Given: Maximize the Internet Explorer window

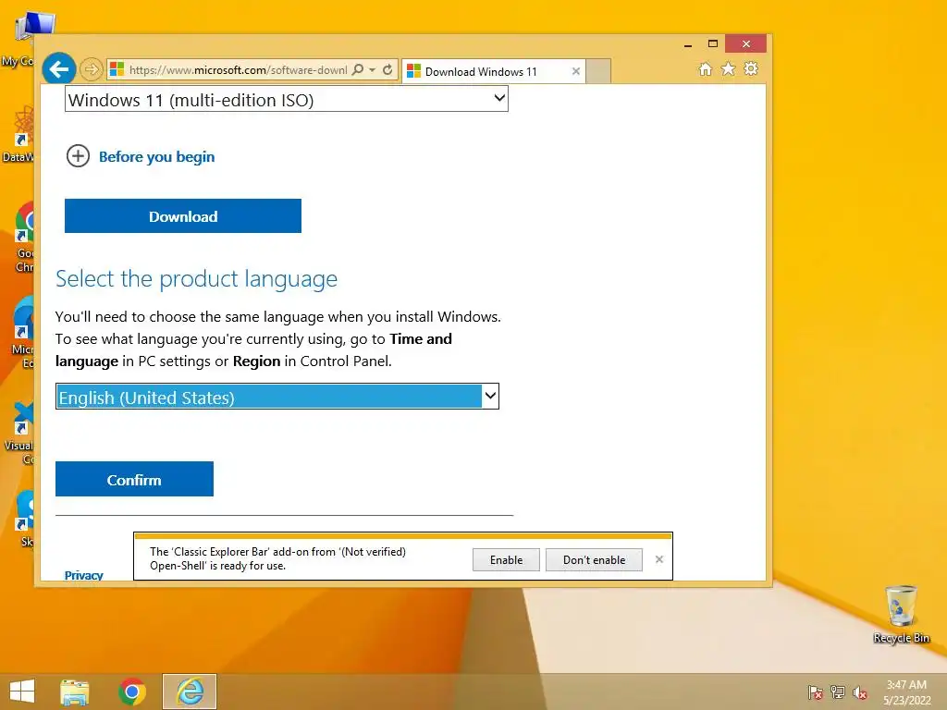Looking at the screenshot, I should 713,43.
